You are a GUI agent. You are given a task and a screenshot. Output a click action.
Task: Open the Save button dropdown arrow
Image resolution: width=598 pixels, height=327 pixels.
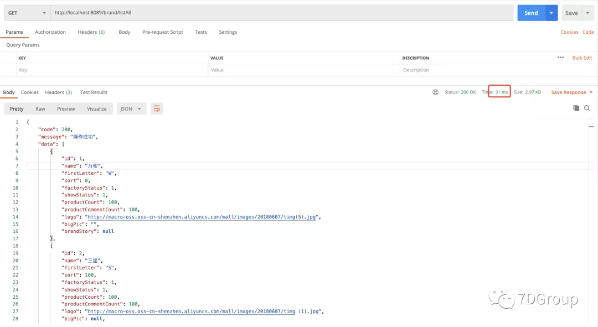click(x=587, y=13)
